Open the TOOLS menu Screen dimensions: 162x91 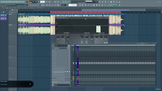point(21,2)
